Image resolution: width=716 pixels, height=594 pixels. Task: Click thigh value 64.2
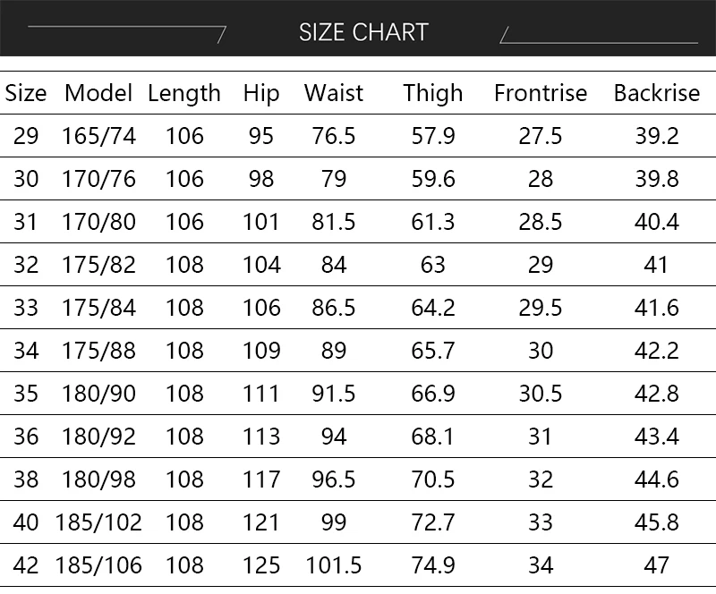(x=433, y=308)
